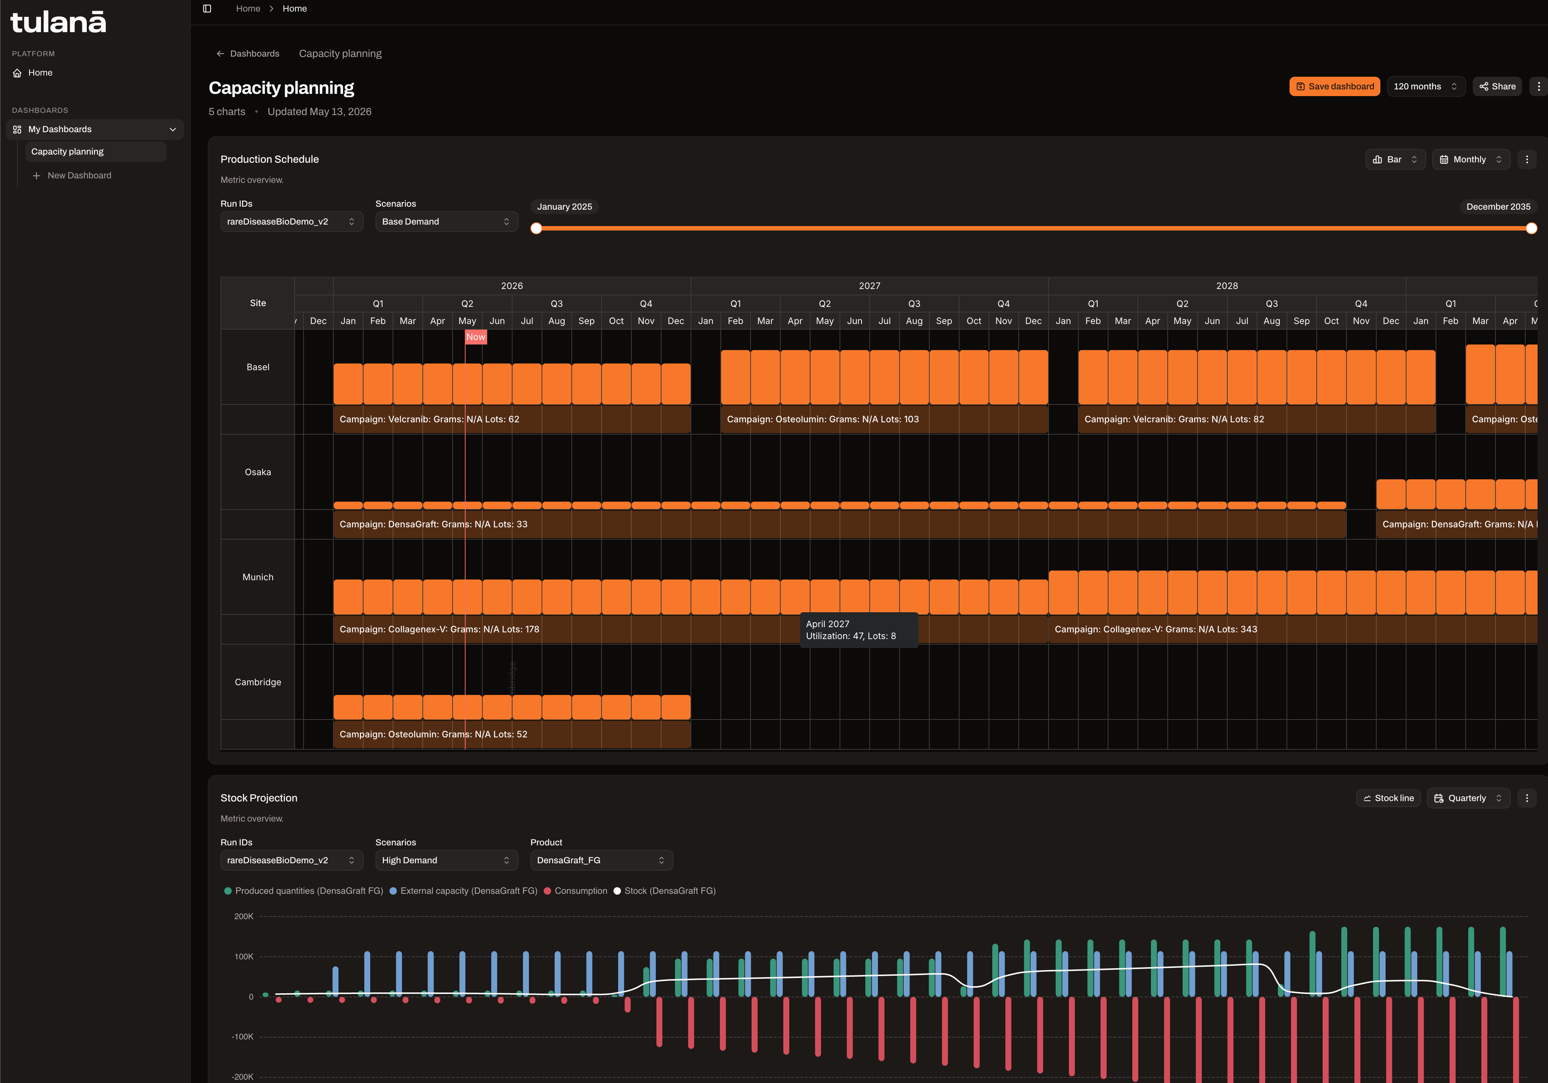Open Stock Projection chart options menu
Image resolution: width=1548 pixels, height=1083 pixels.
click(x=1527, y=798)
